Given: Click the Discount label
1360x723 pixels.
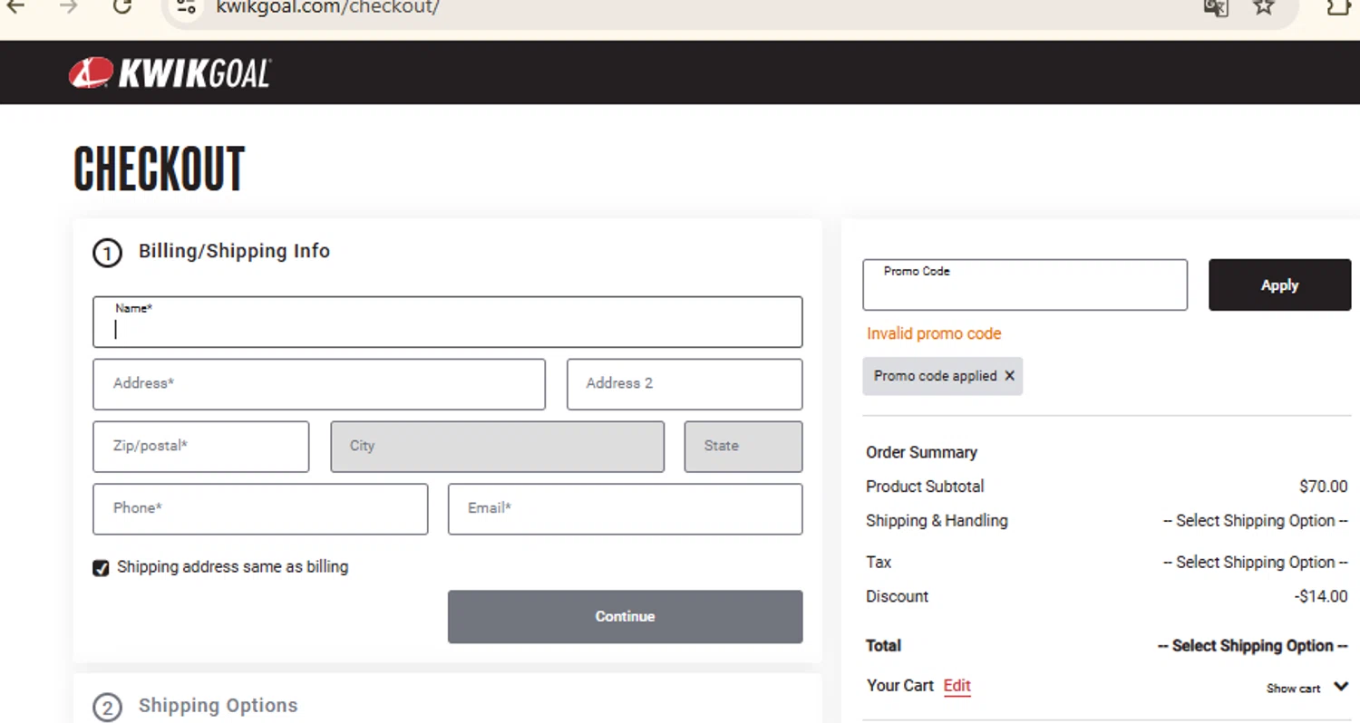Looking at the screenshot, I should click(897, 596).
